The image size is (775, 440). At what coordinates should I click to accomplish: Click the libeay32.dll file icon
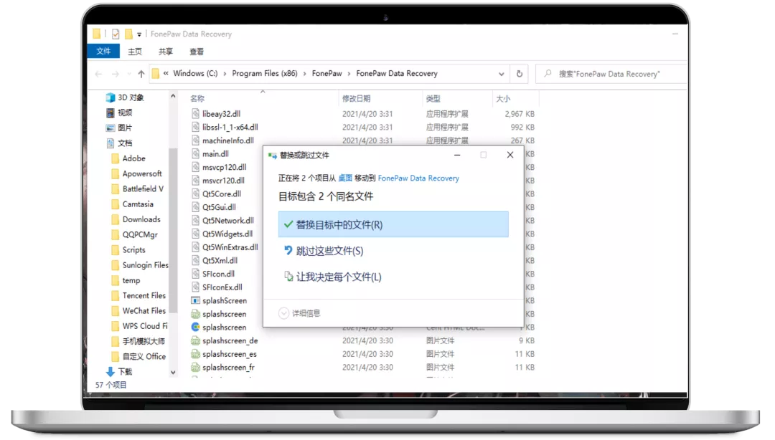(195, 113)
